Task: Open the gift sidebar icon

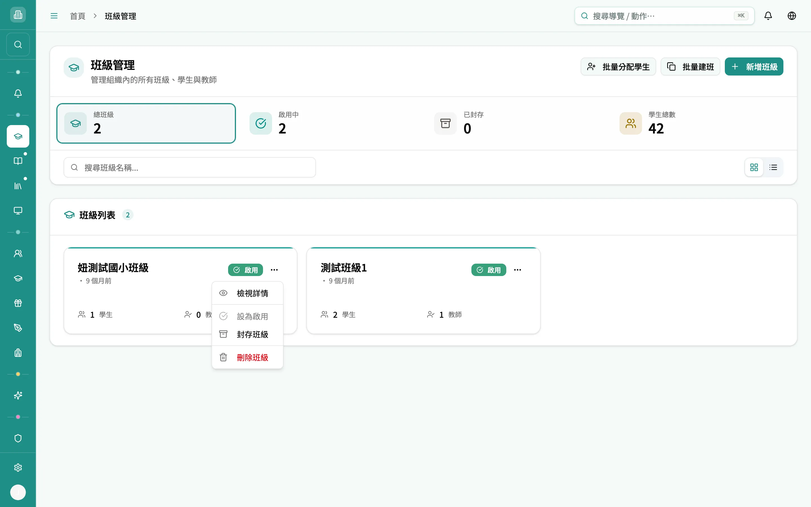Action: (x=18, y=303)
